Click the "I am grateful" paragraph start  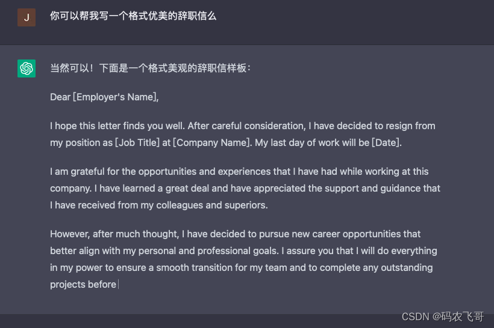click(77, 172)
